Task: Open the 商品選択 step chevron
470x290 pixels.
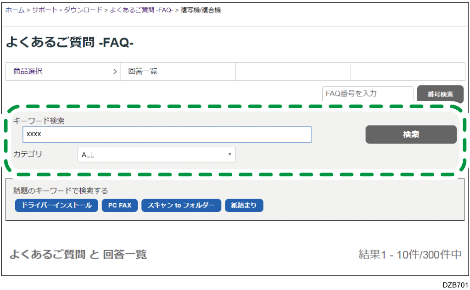Action: 115,72
